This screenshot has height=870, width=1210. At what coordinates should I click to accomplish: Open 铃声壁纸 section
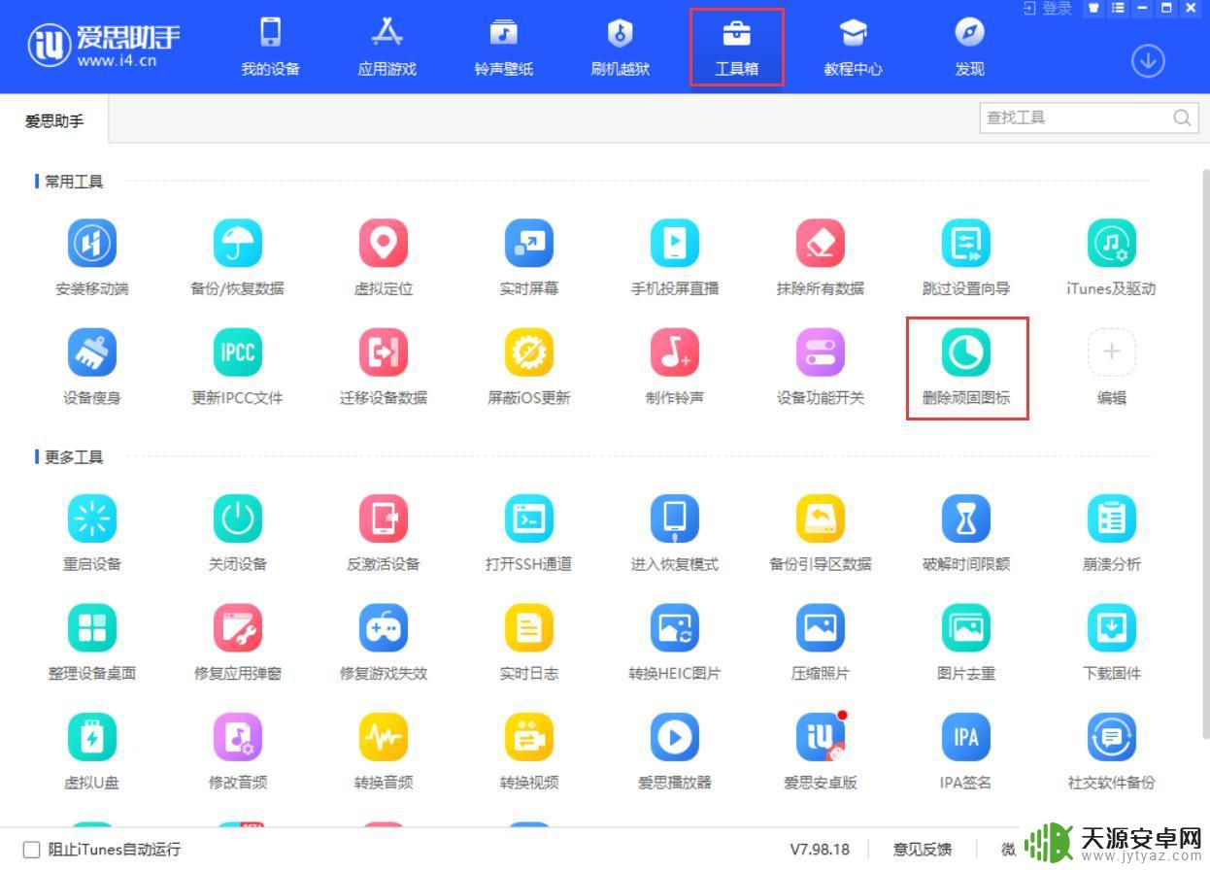504,47
